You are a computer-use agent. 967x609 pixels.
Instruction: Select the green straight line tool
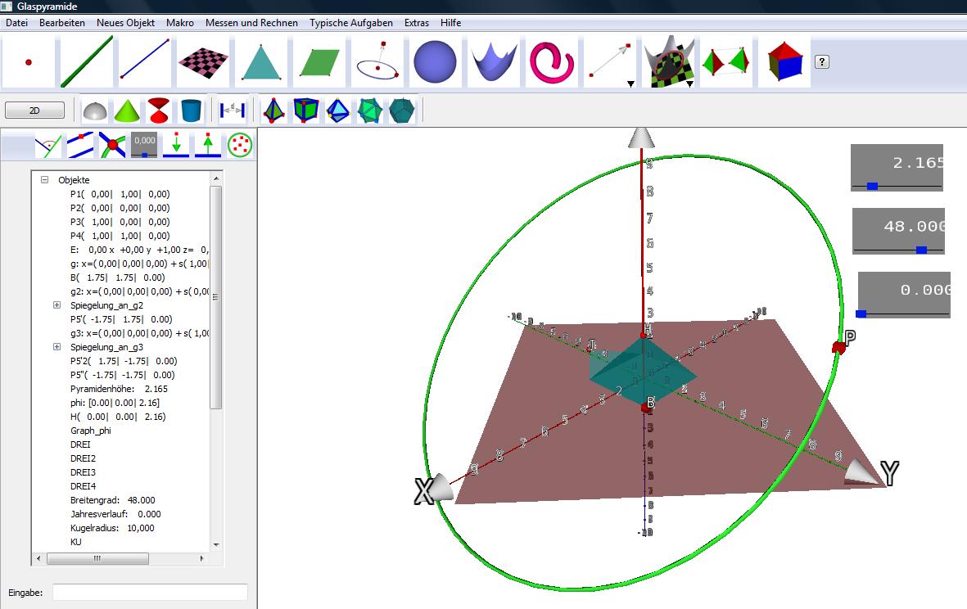coord(86,62)
